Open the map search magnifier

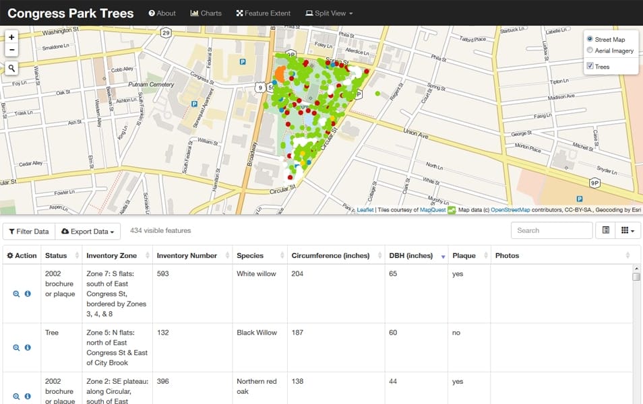(11, 68)
